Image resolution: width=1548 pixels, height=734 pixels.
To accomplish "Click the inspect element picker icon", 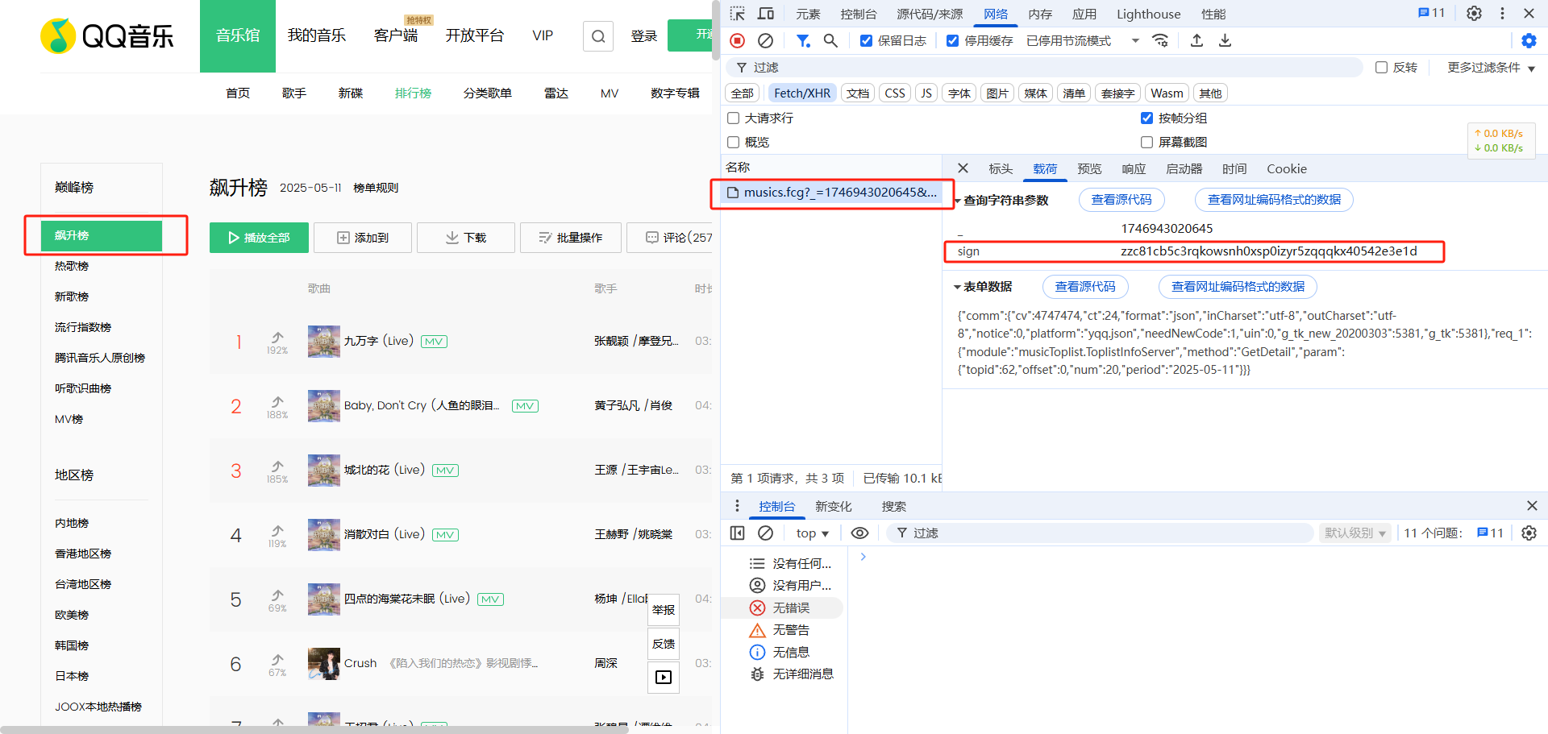I will [737, 14].
